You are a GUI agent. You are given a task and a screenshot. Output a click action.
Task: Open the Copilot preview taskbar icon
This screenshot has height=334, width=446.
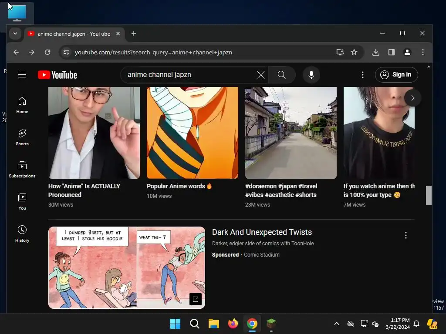click(432, 324)
